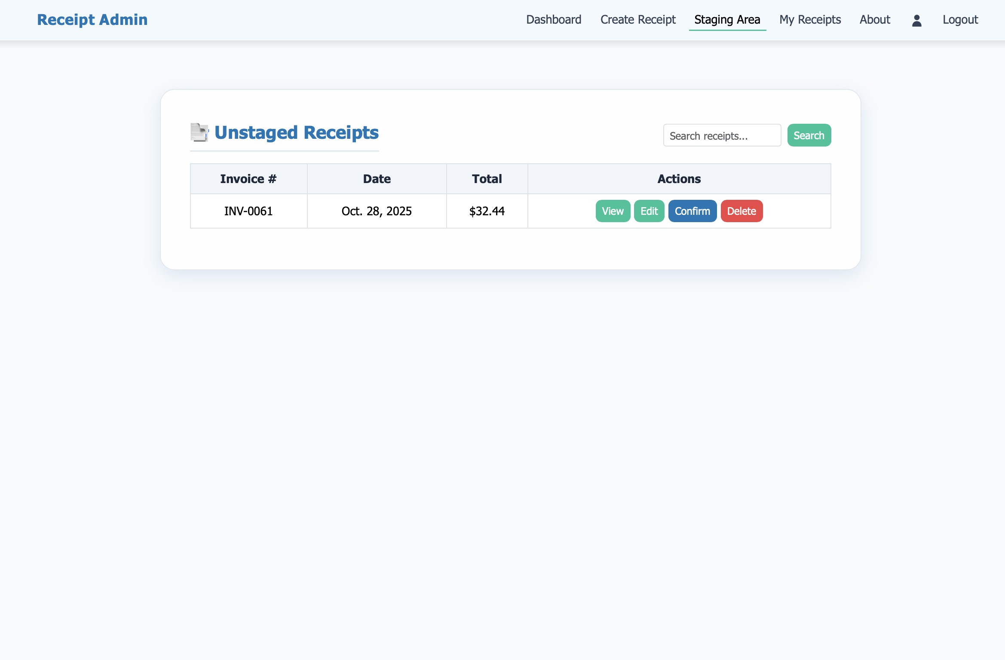View receipt INV-0061
Viewport: 1005px width, 660px height.
pos(613,211)
